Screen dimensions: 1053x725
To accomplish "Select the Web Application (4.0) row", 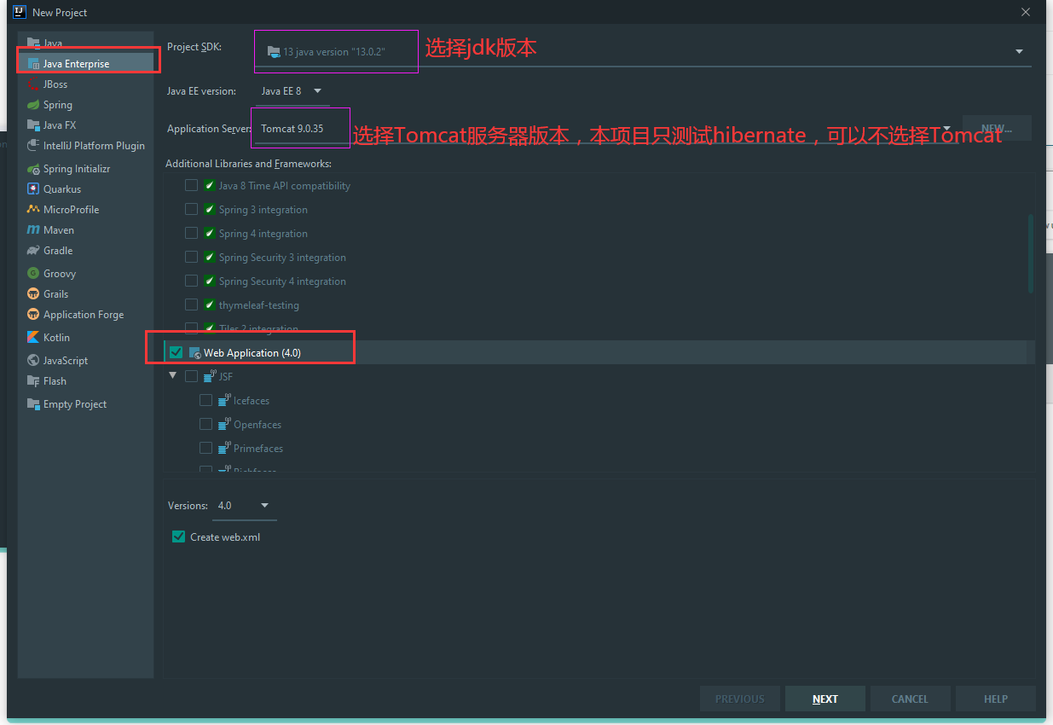I will 599,352.
